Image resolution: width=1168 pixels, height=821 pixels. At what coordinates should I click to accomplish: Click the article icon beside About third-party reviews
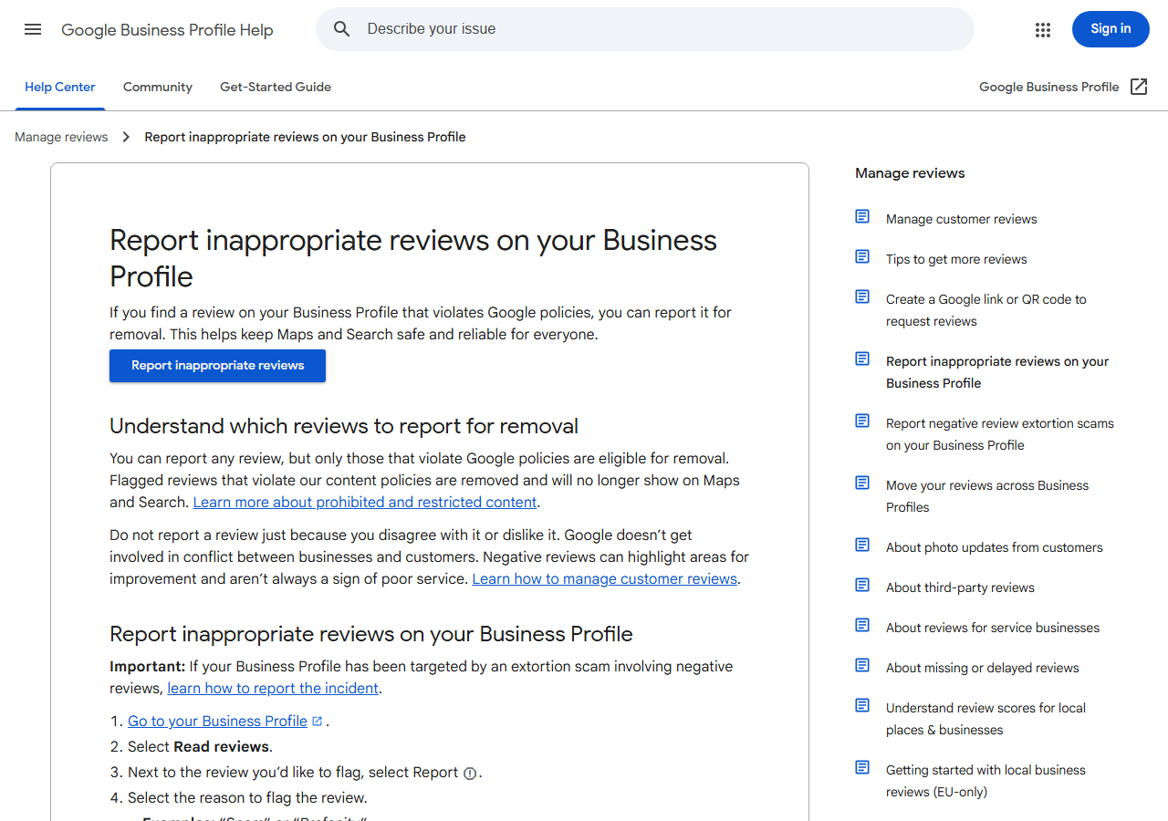pos(862,585)
